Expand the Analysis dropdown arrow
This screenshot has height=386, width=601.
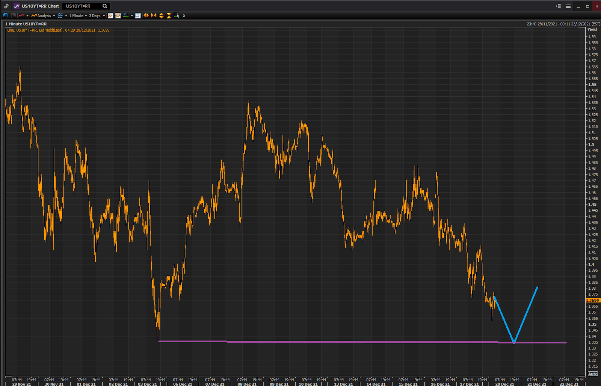click(x=54, y=16)
